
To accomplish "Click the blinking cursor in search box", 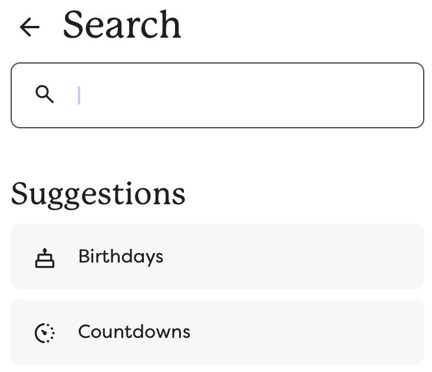I will (79, 95).
